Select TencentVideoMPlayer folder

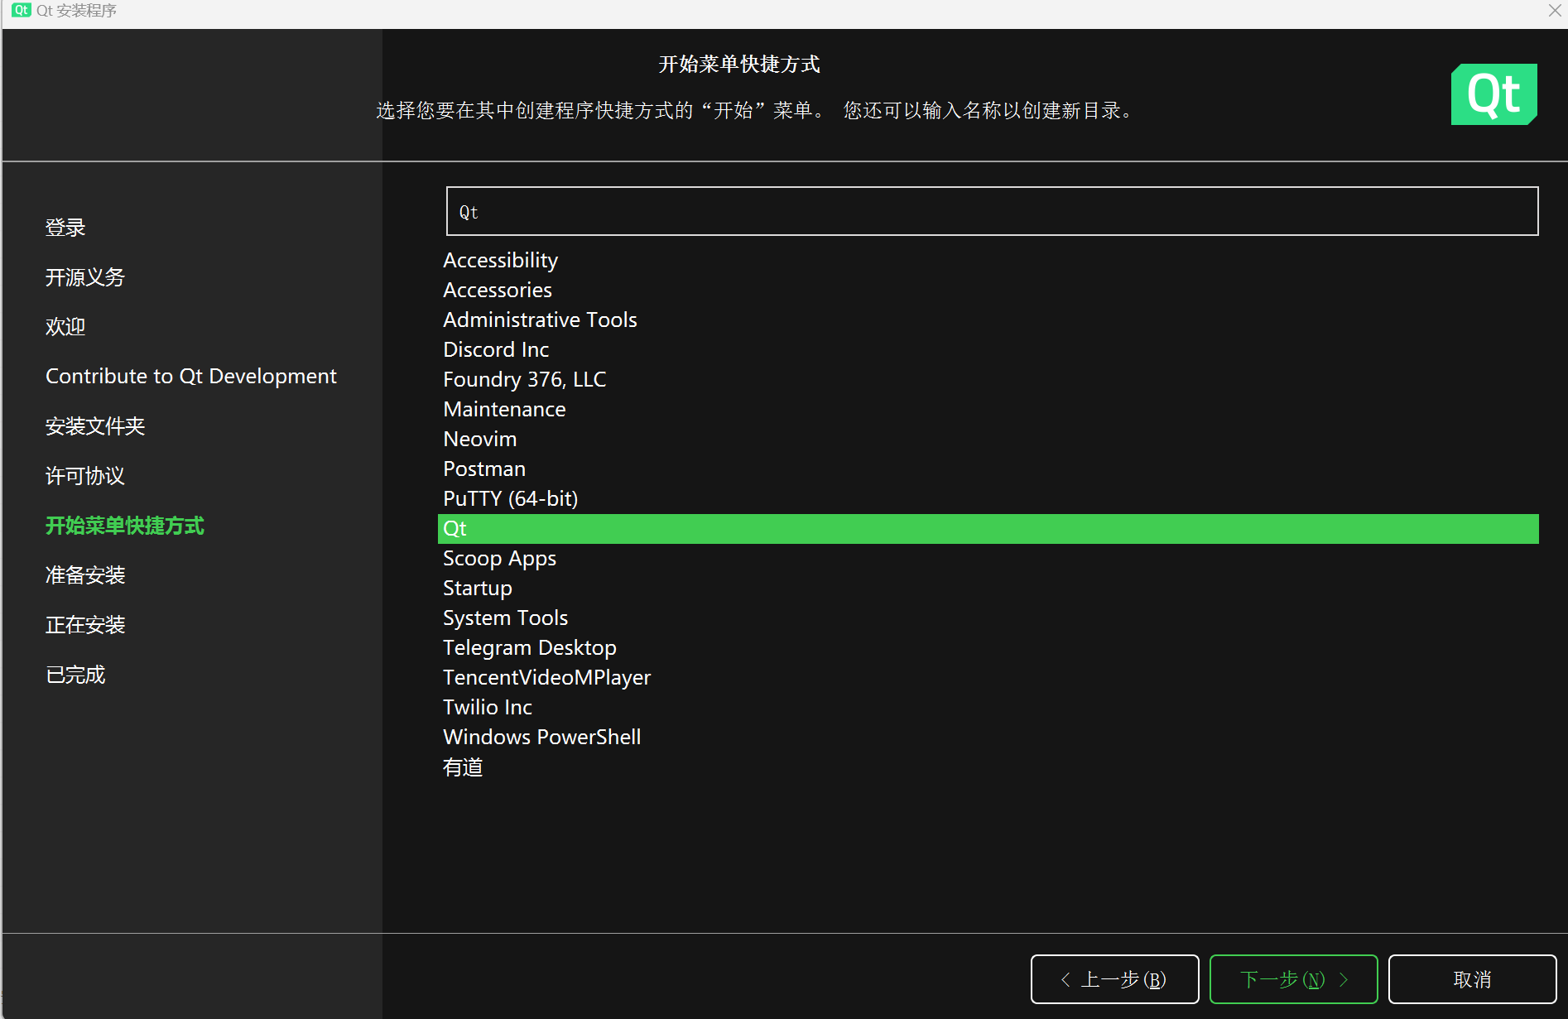(x=988, y=678)
